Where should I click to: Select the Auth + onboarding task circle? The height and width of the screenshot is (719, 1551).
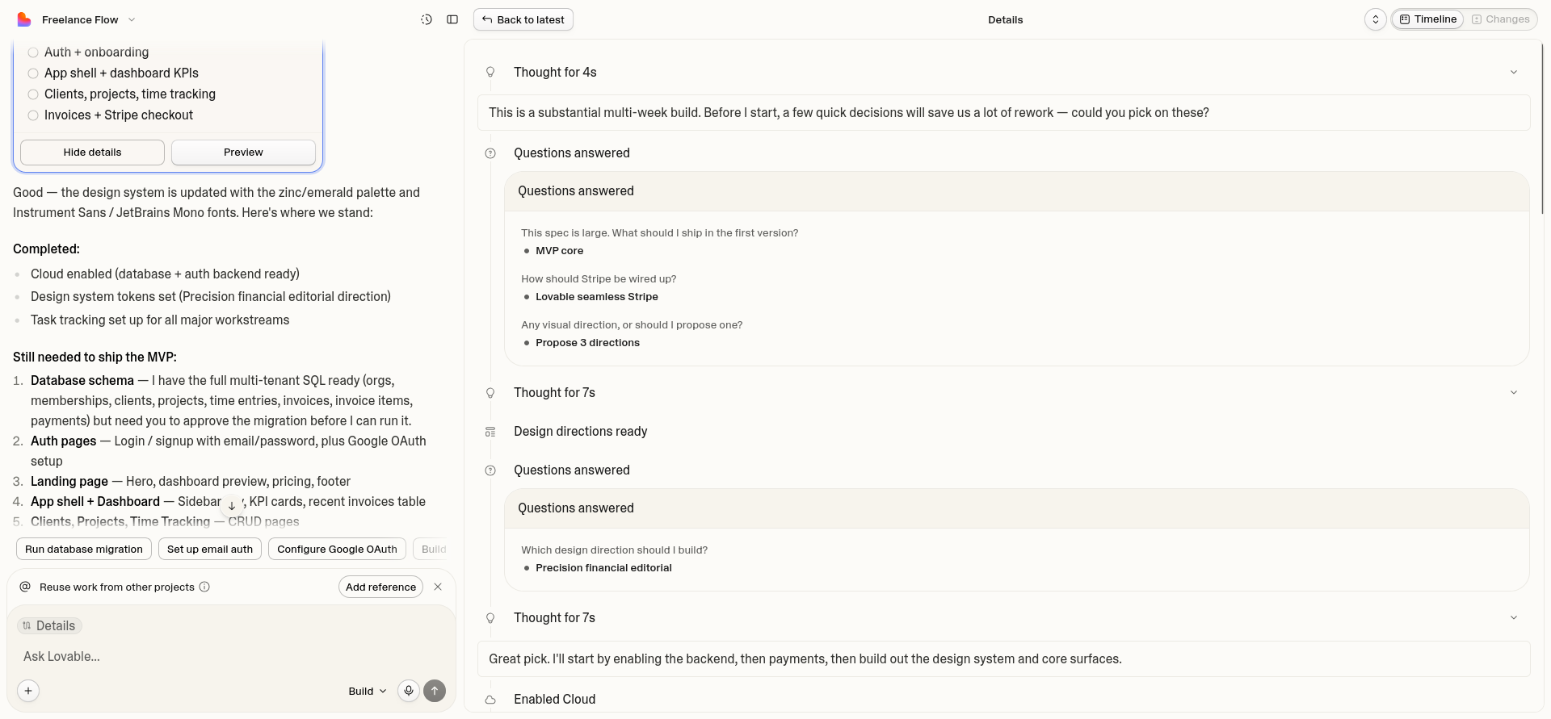click(33, 52)
